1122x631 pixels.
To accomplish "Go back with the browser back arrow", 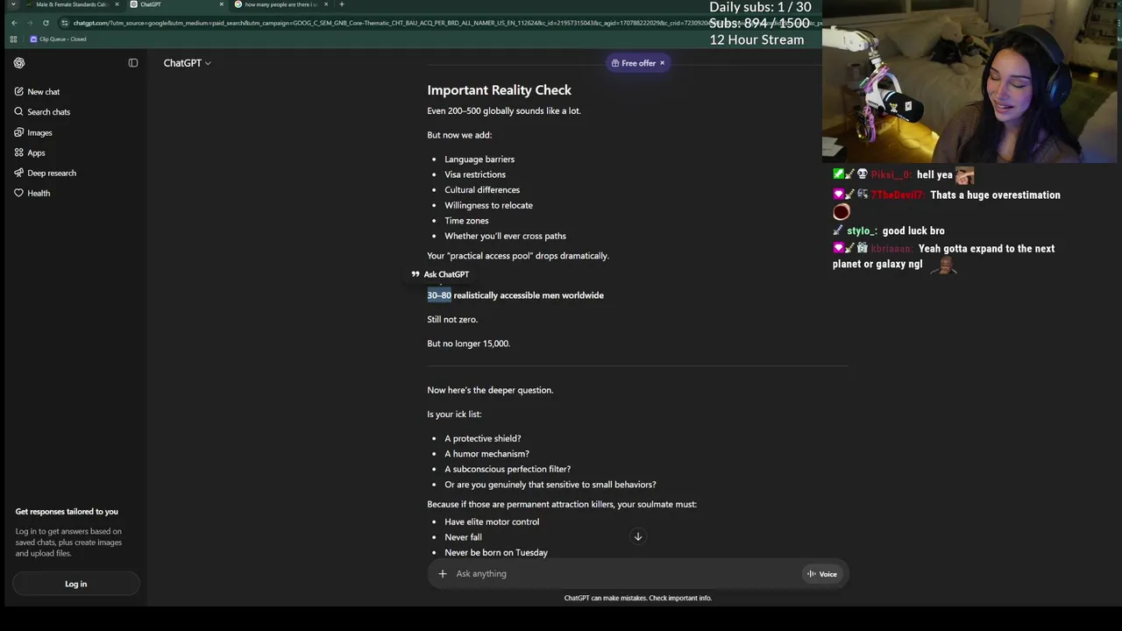I will 14,23.
